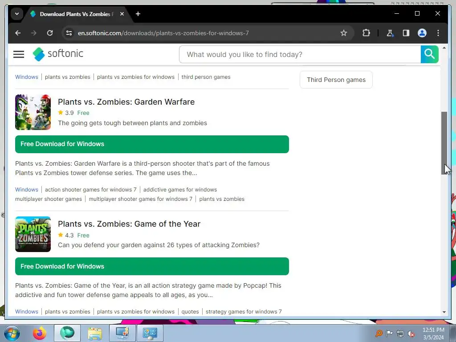Open the browser extensions puzzle icon
The height and width of the screenshot is (342, 456).
click(x=366, y=33)
